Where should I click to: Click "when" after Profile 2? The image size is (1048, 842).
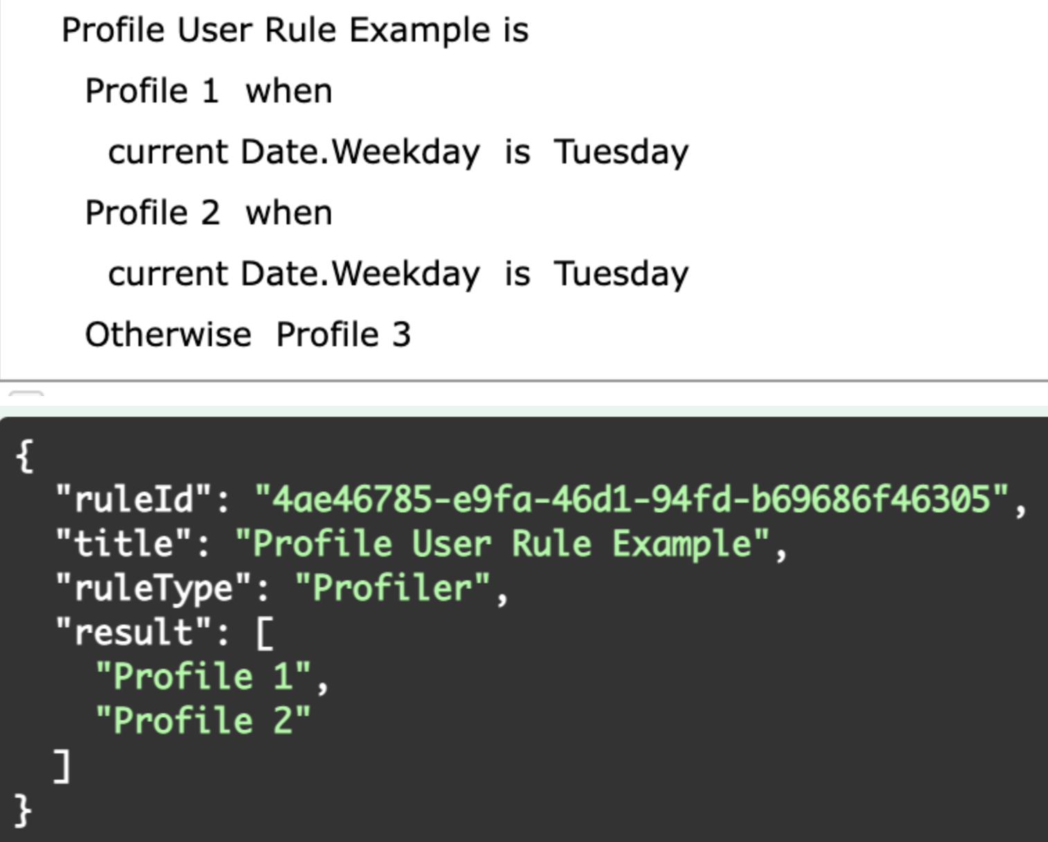coord(289,213)
